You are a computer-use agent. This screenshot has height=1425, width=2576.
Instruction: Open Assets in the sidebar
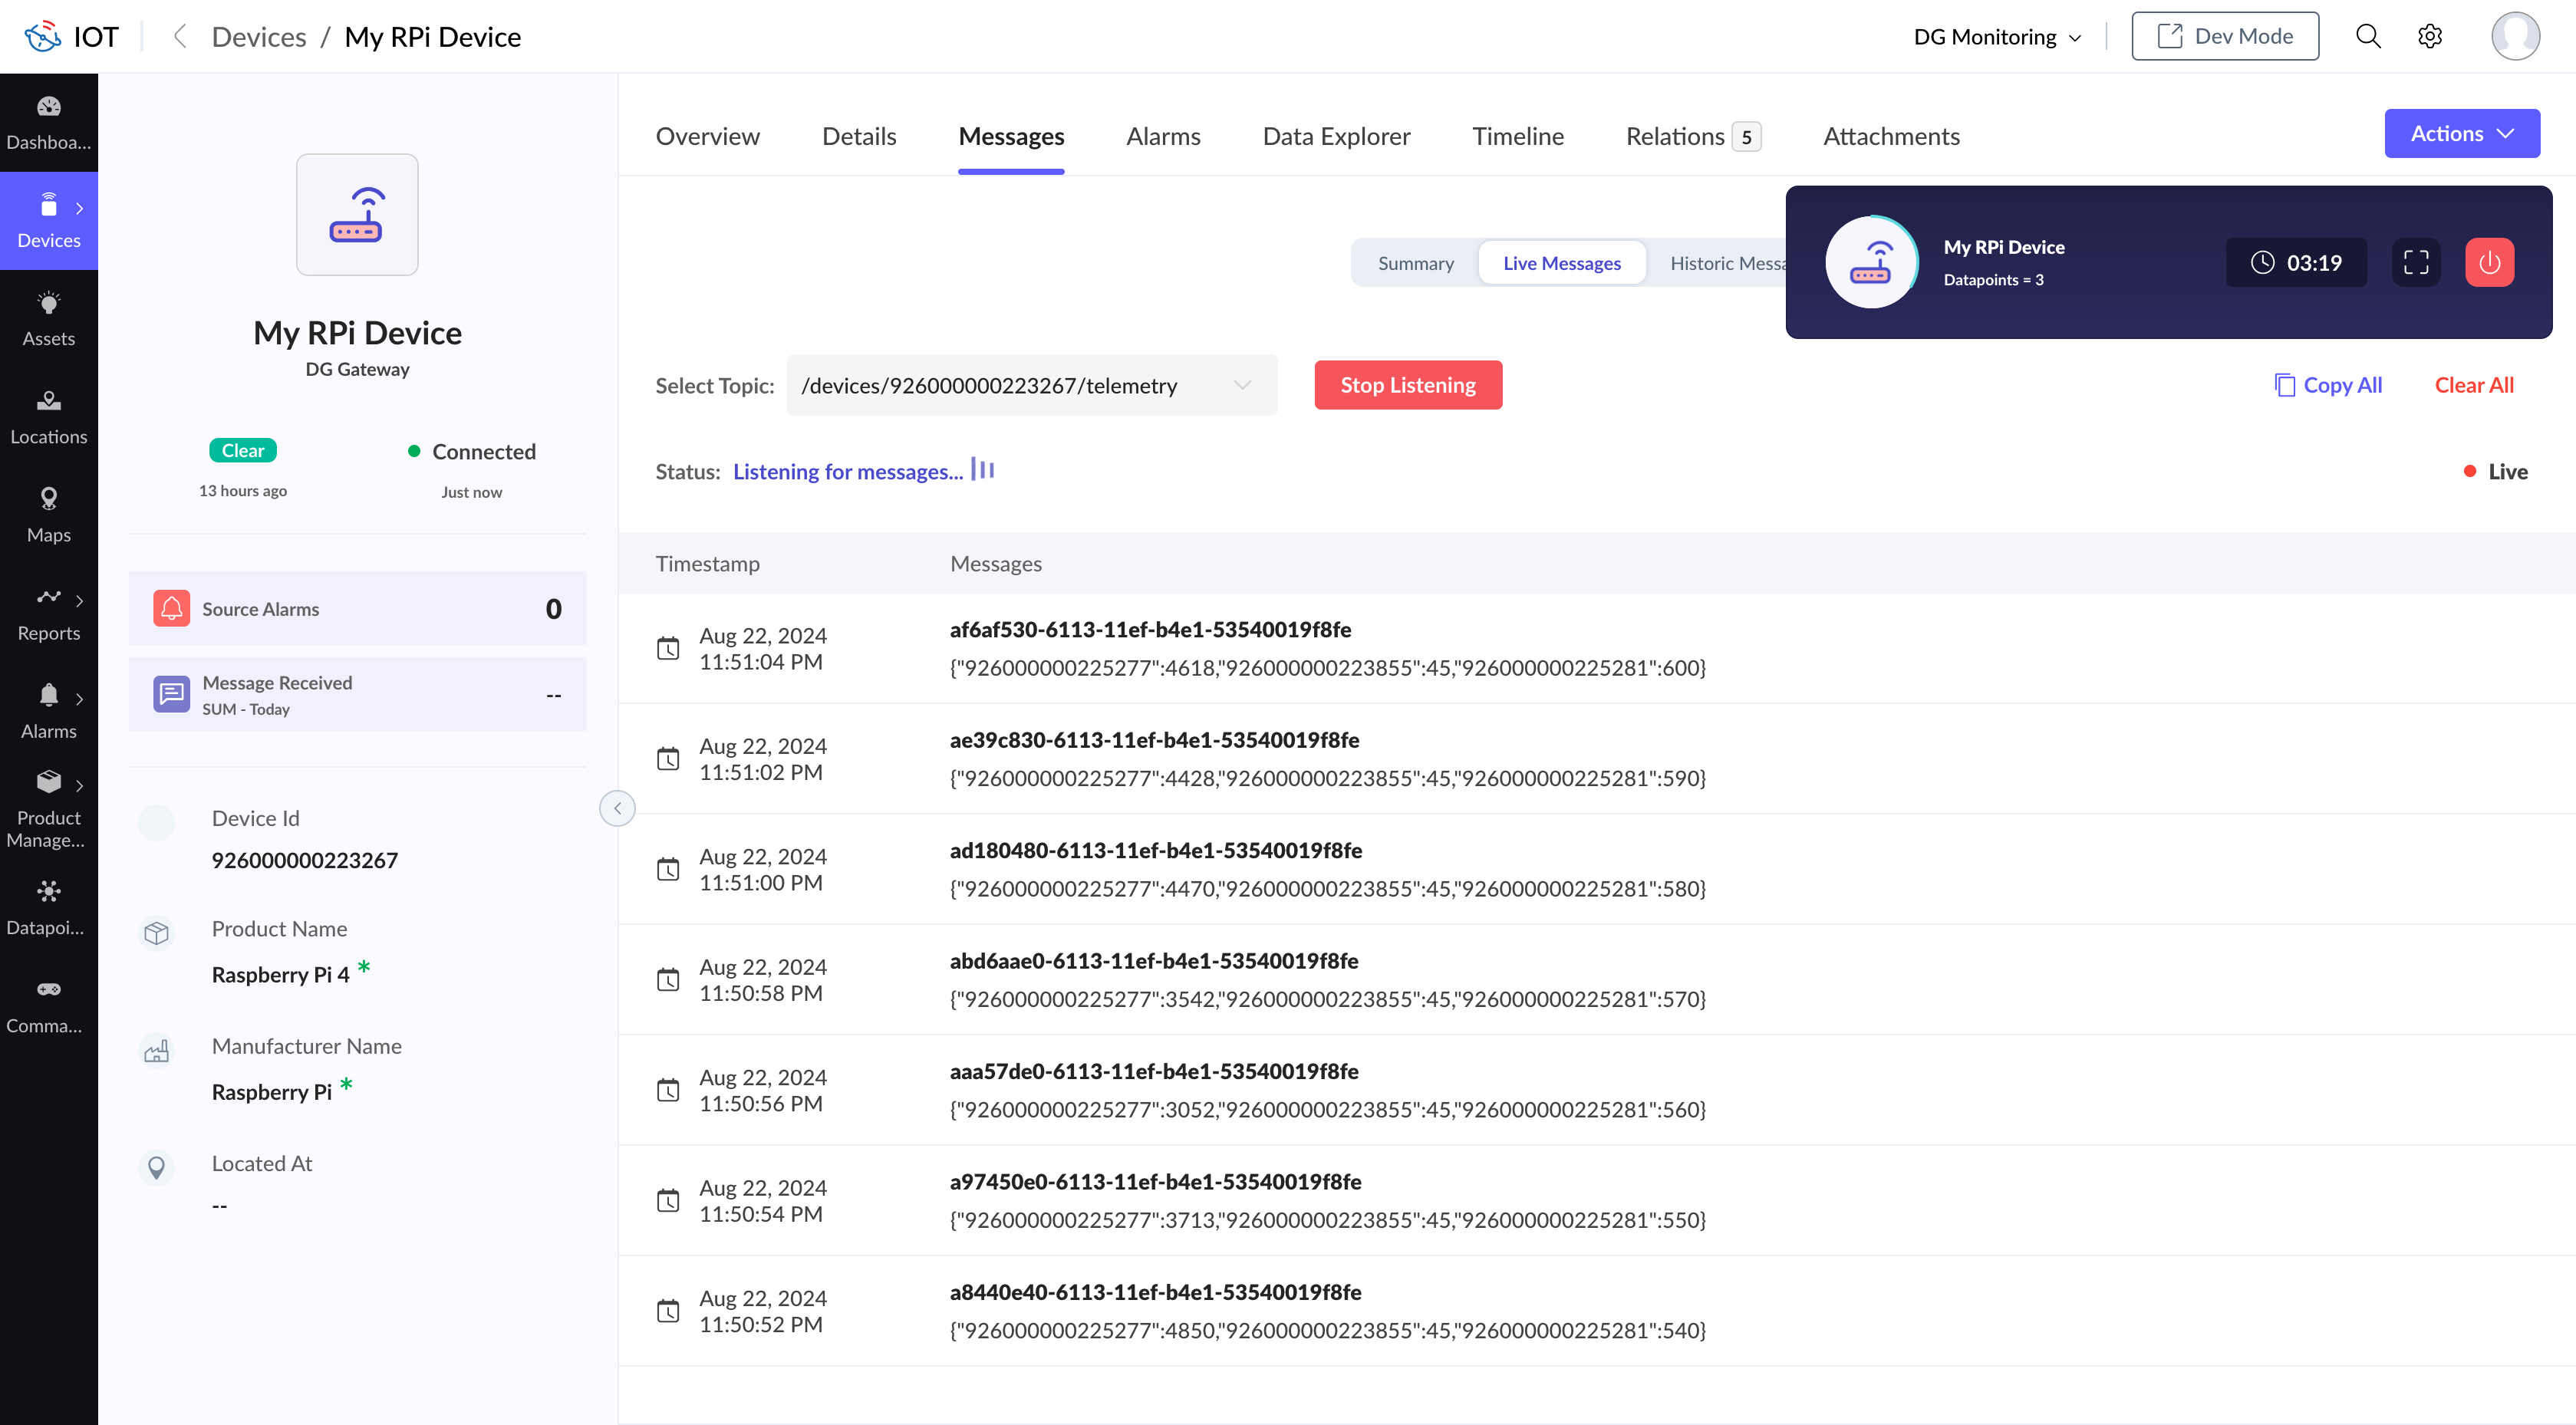(48, 318)
